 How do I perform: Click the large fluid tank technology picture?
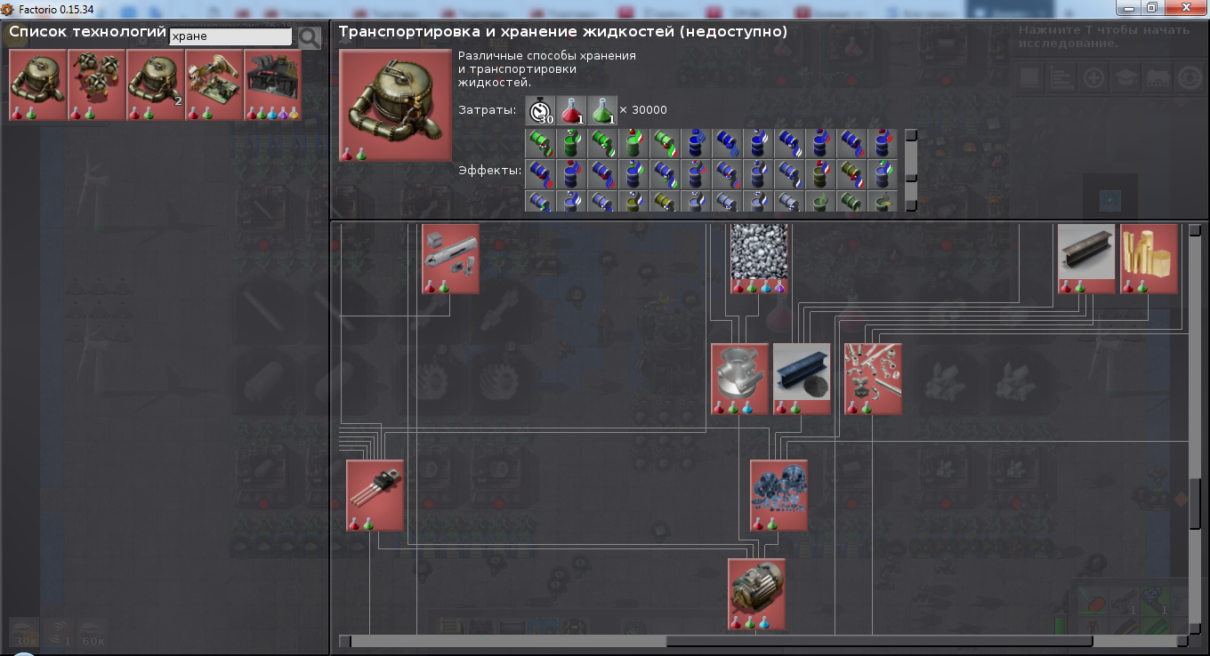pyautogui.click(x=396, y=105)
